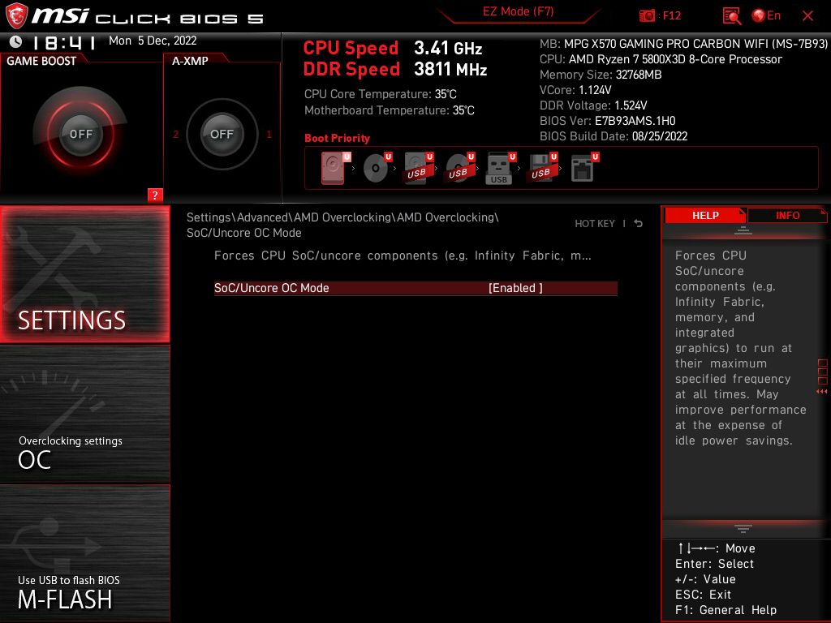Select the USB key boot device
The width and height of the screenshot is (831, 623).
tap(501, 169)
